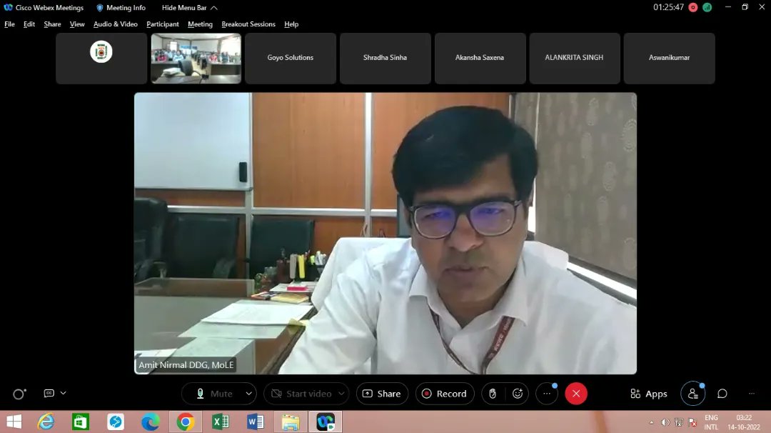
Task: Select the conference room video thumbnail
Action: coord(196,58)
